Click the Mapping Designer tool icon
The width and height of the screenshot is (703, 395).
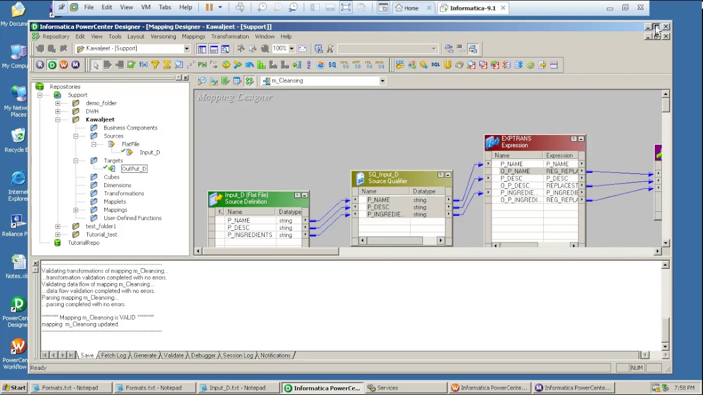(x=249, y=81)
